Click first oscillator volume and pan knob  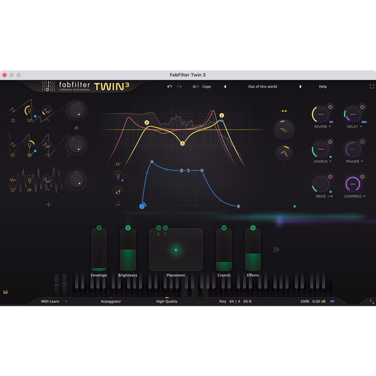pyautogui.click(x=76, y=111)
